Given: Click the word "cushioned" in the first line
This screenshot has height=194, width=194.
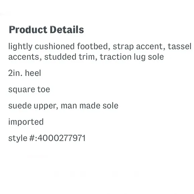Looking at the screenshot, I should (x=55, y=46).
